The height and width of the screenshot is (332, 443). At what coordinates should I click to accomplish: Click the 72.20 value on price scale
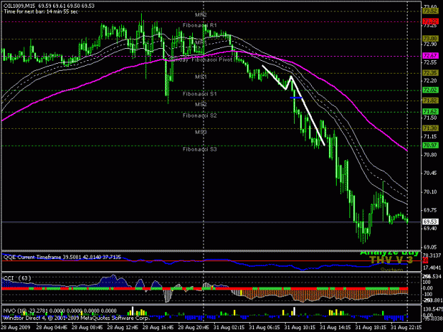tap(430, 81)
